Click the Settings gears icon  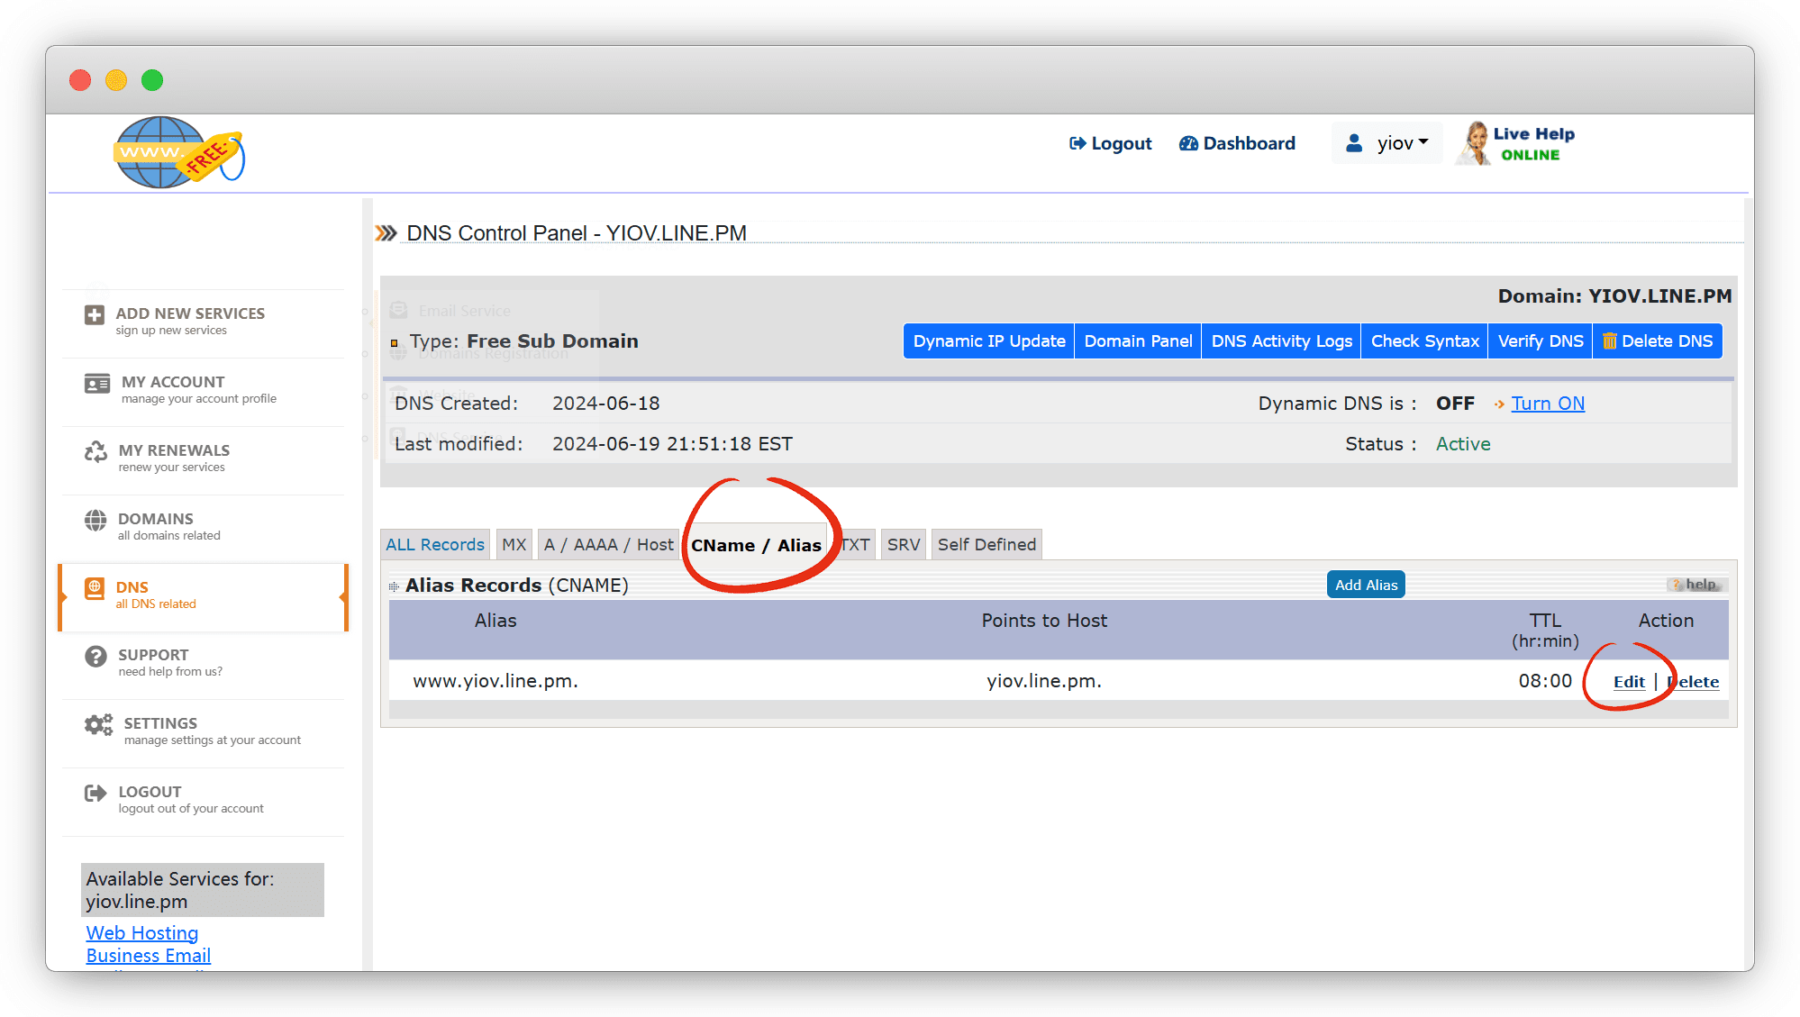(98, 725)
